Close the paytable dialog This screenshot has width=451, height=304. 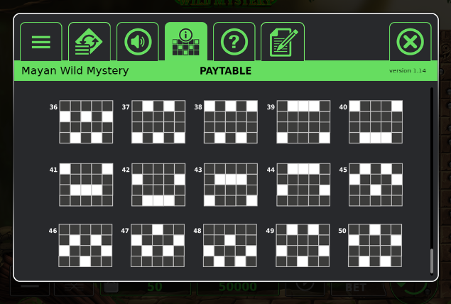click(x=410, y=42)
